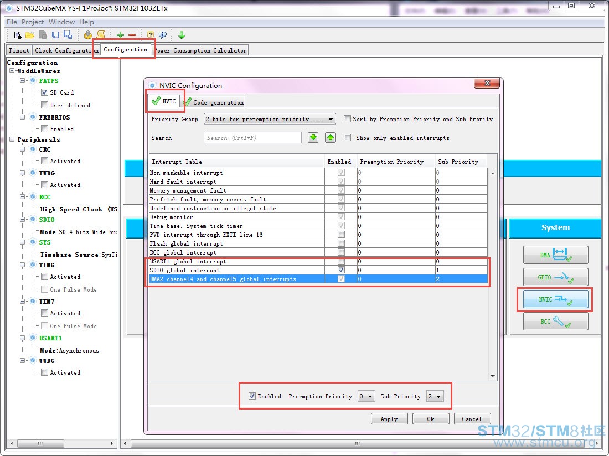This screenshot has height=456, width=609.
Task: Click the green search-previous up arrow
Action: click(x=330, y=137)
